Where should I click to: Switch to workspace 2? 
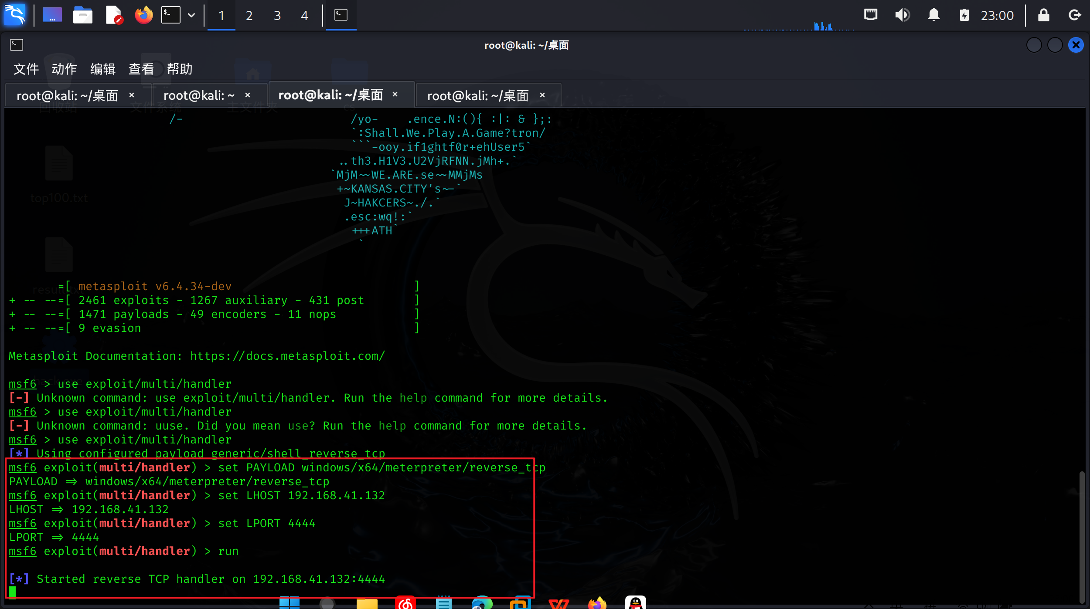coord(249,16)
